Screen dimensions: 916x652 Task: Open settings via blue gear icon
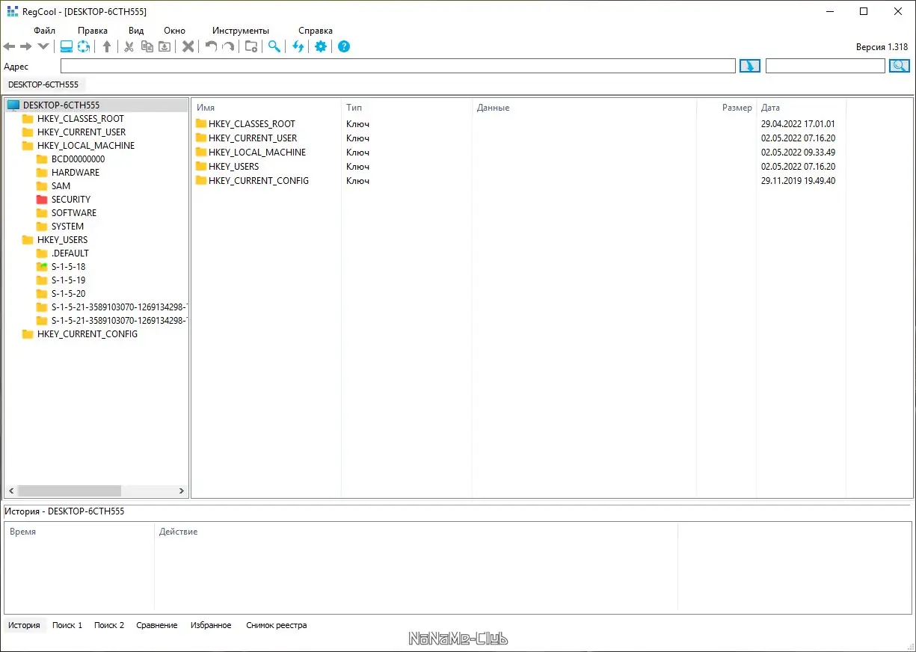tap(321, 46)
